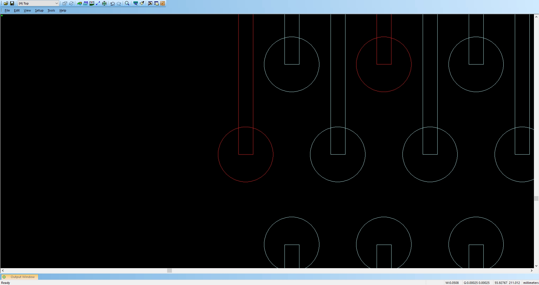Select the Zoom magnifier tool
Viewport: 539px width, 285px height.
point(127,3)
